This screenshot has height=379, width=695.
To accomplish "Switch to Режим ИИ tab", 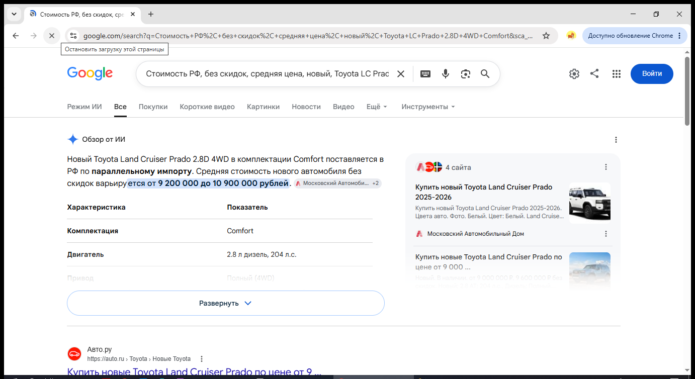I will tap(84, 107).
